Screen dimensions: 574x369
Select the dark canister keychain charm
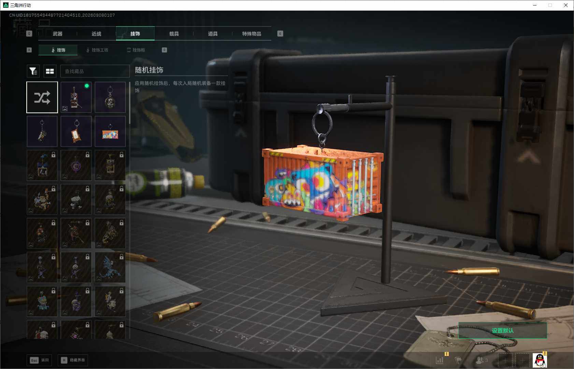tap(42, 131)
